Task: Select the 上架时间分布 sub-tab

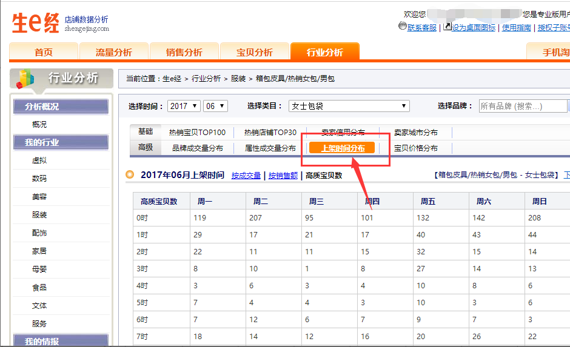Action: (x=343, y=148)
